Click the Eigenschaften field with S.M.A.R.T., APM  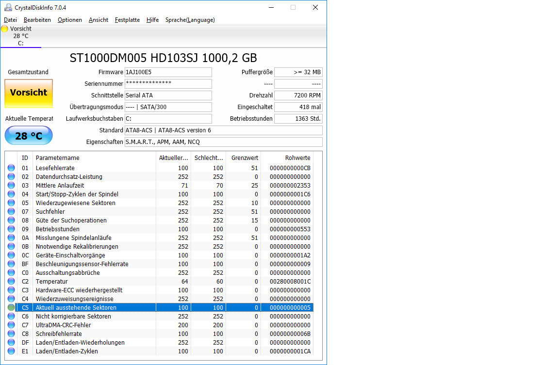click(224, 142)
